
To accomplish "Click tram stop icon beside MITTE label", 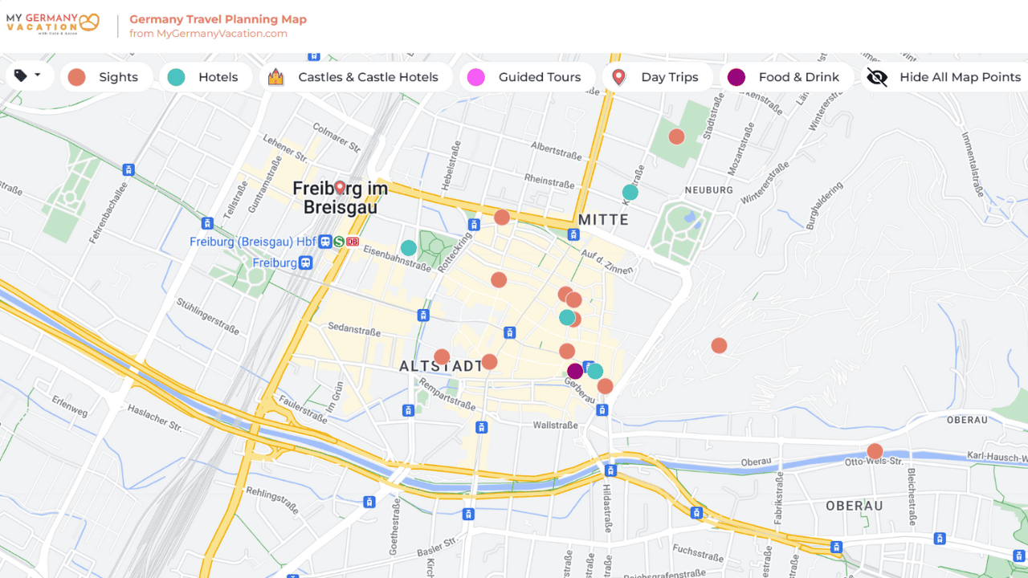I will pyautogui.click(x=573, y=234).
